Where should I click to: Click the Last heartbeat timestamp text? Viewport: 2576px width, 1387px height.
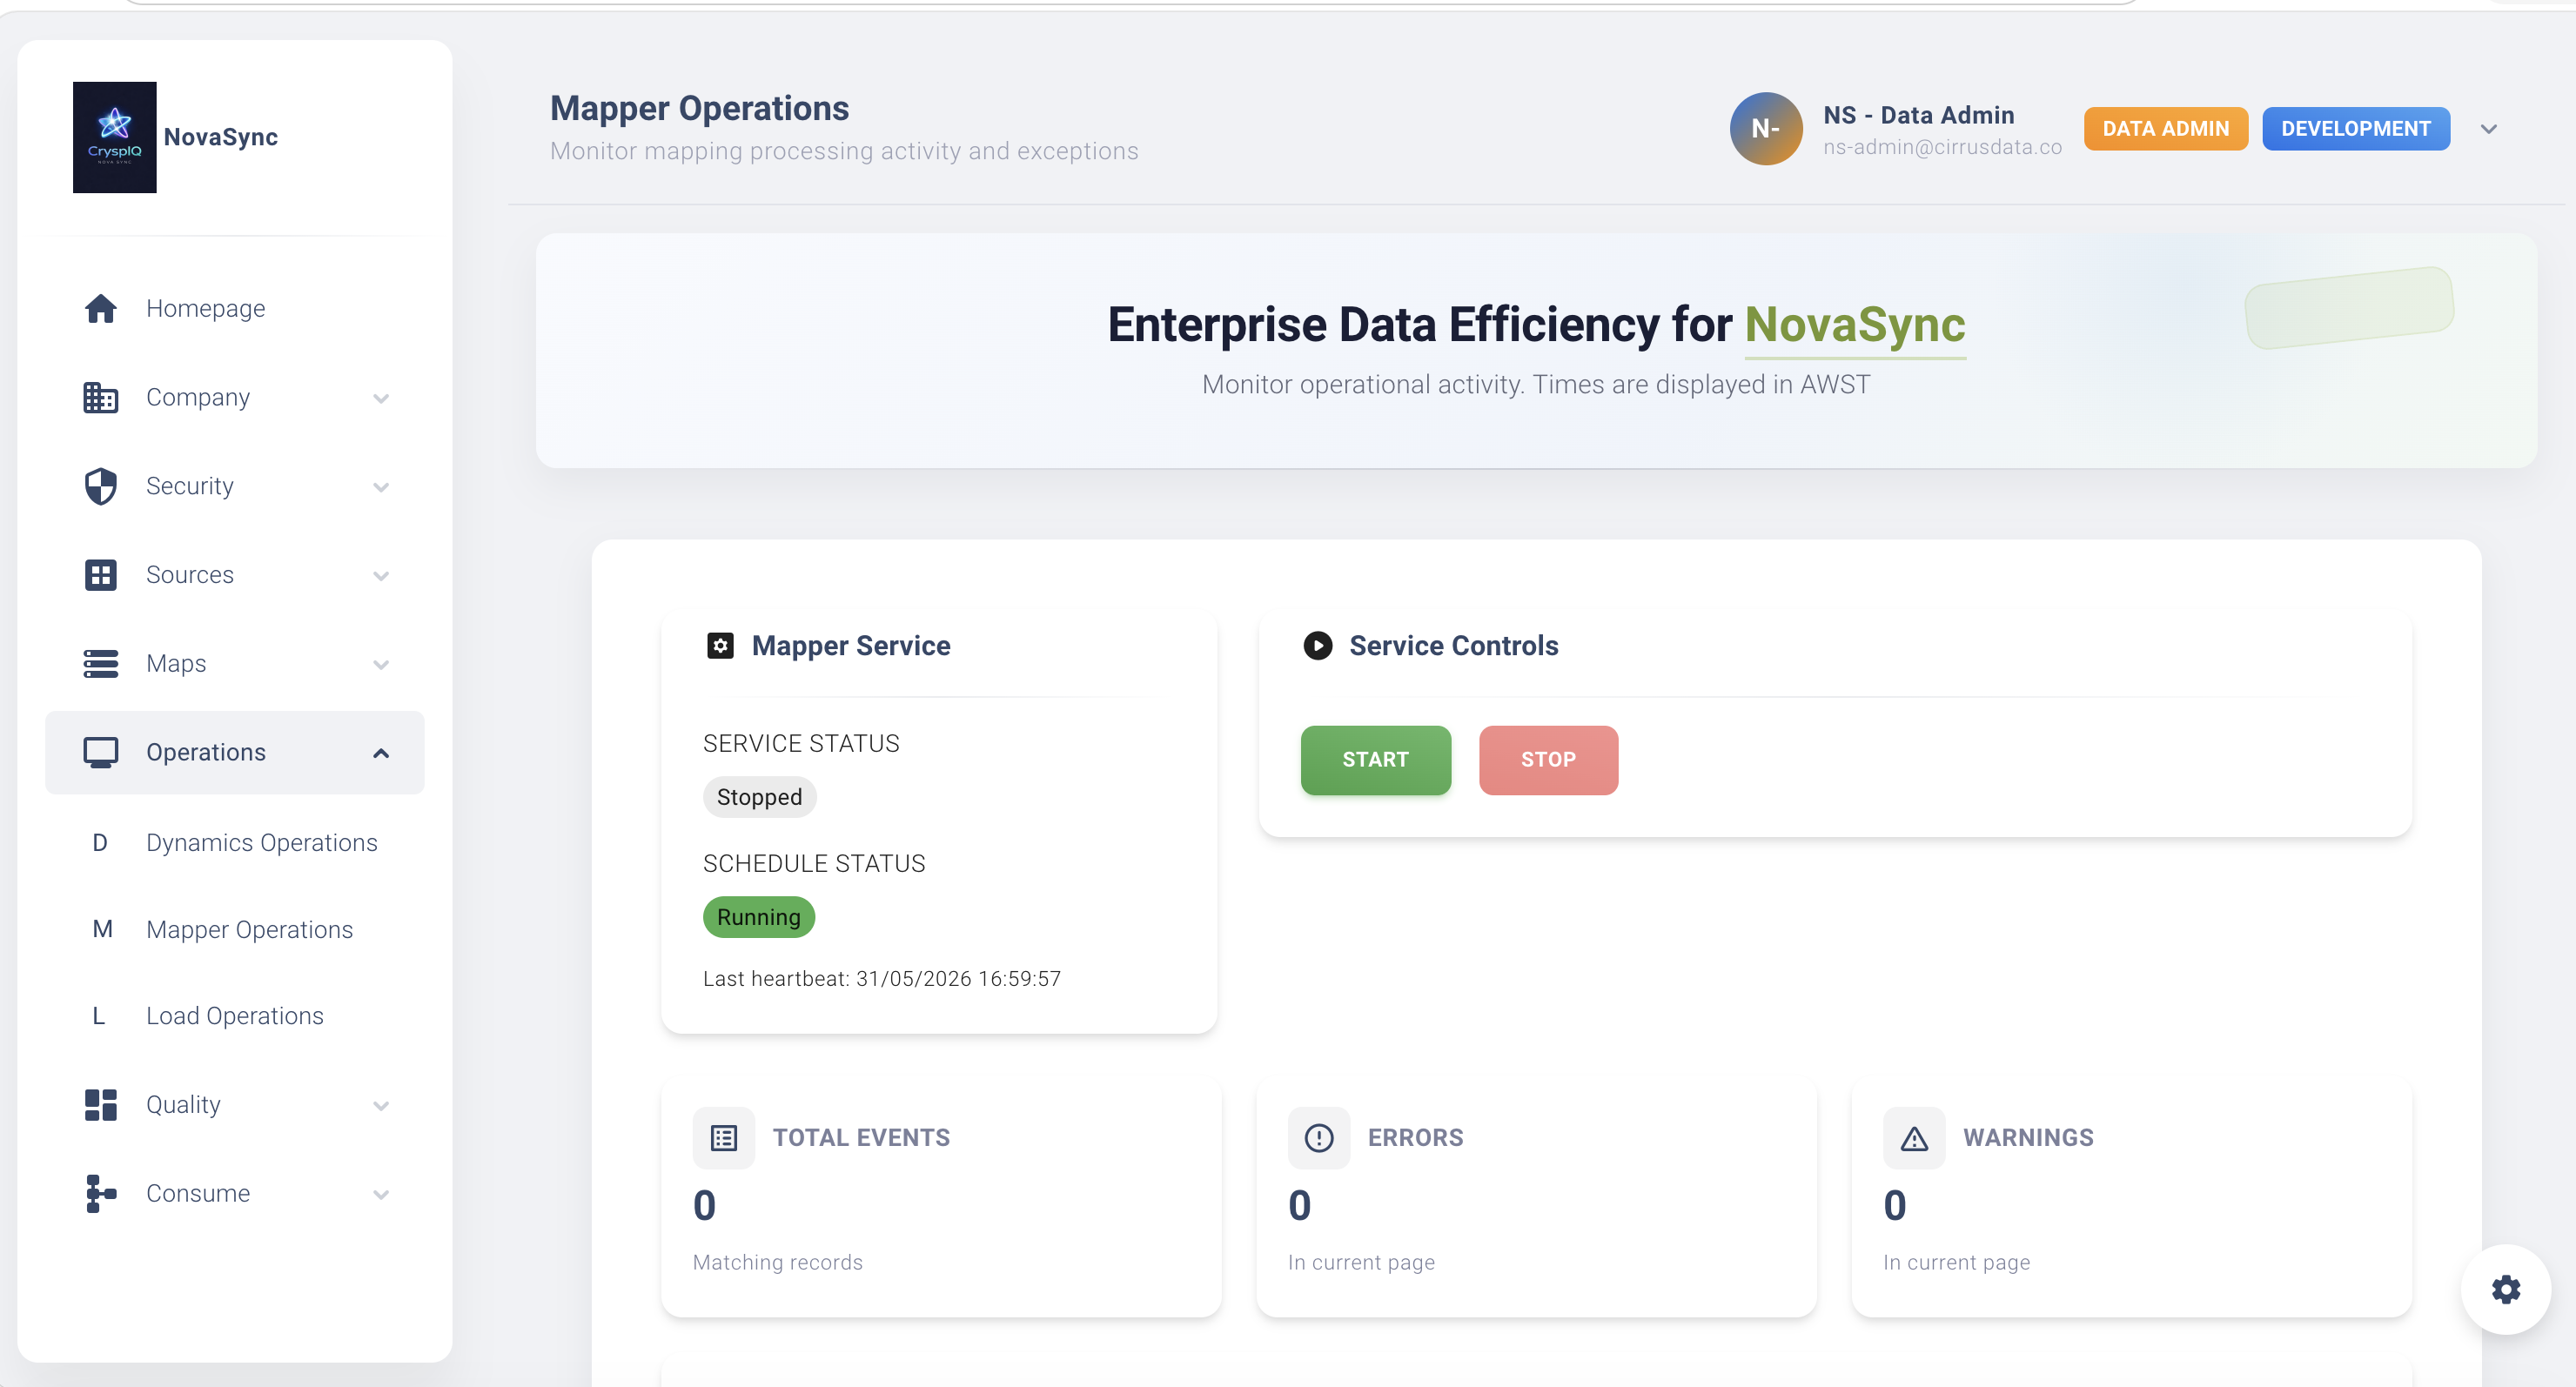click(882, 979)
